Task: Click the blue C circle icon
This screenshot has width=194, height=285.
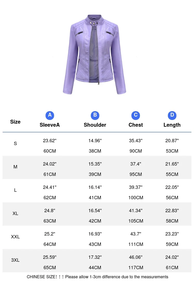Action: (x=136, y=115)
